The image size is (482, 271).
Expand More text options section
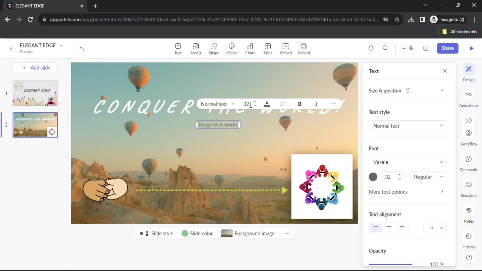pyautogui.click(x=443, y=192)
